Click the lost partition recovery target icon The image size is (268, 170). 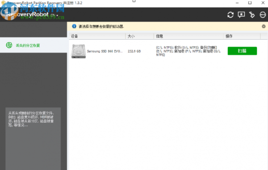coord(9,45)
